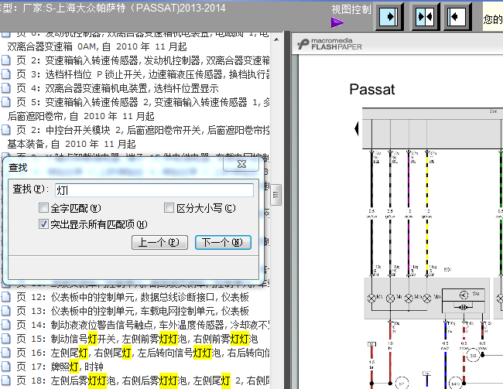Click the list's scroll-up arrow

pyautogui.click(x=276, y=39)
